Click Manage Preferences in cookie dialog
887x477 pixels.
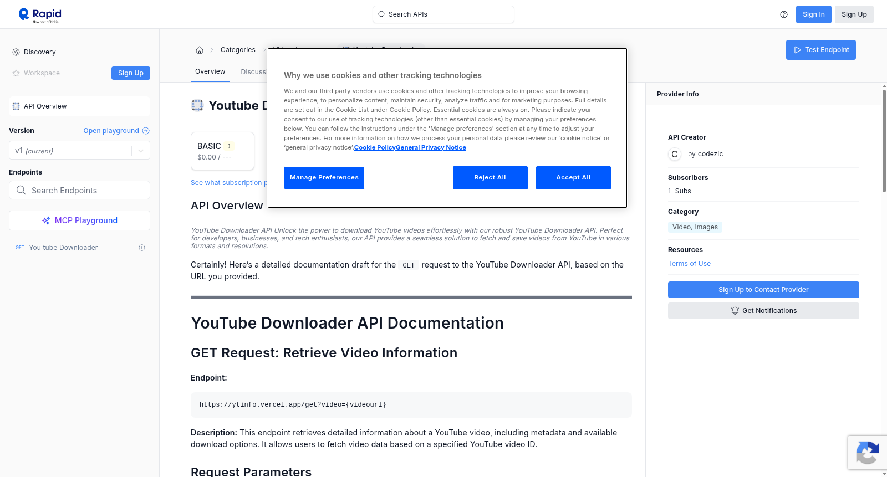pyautogui.click(x=324, y=178)
